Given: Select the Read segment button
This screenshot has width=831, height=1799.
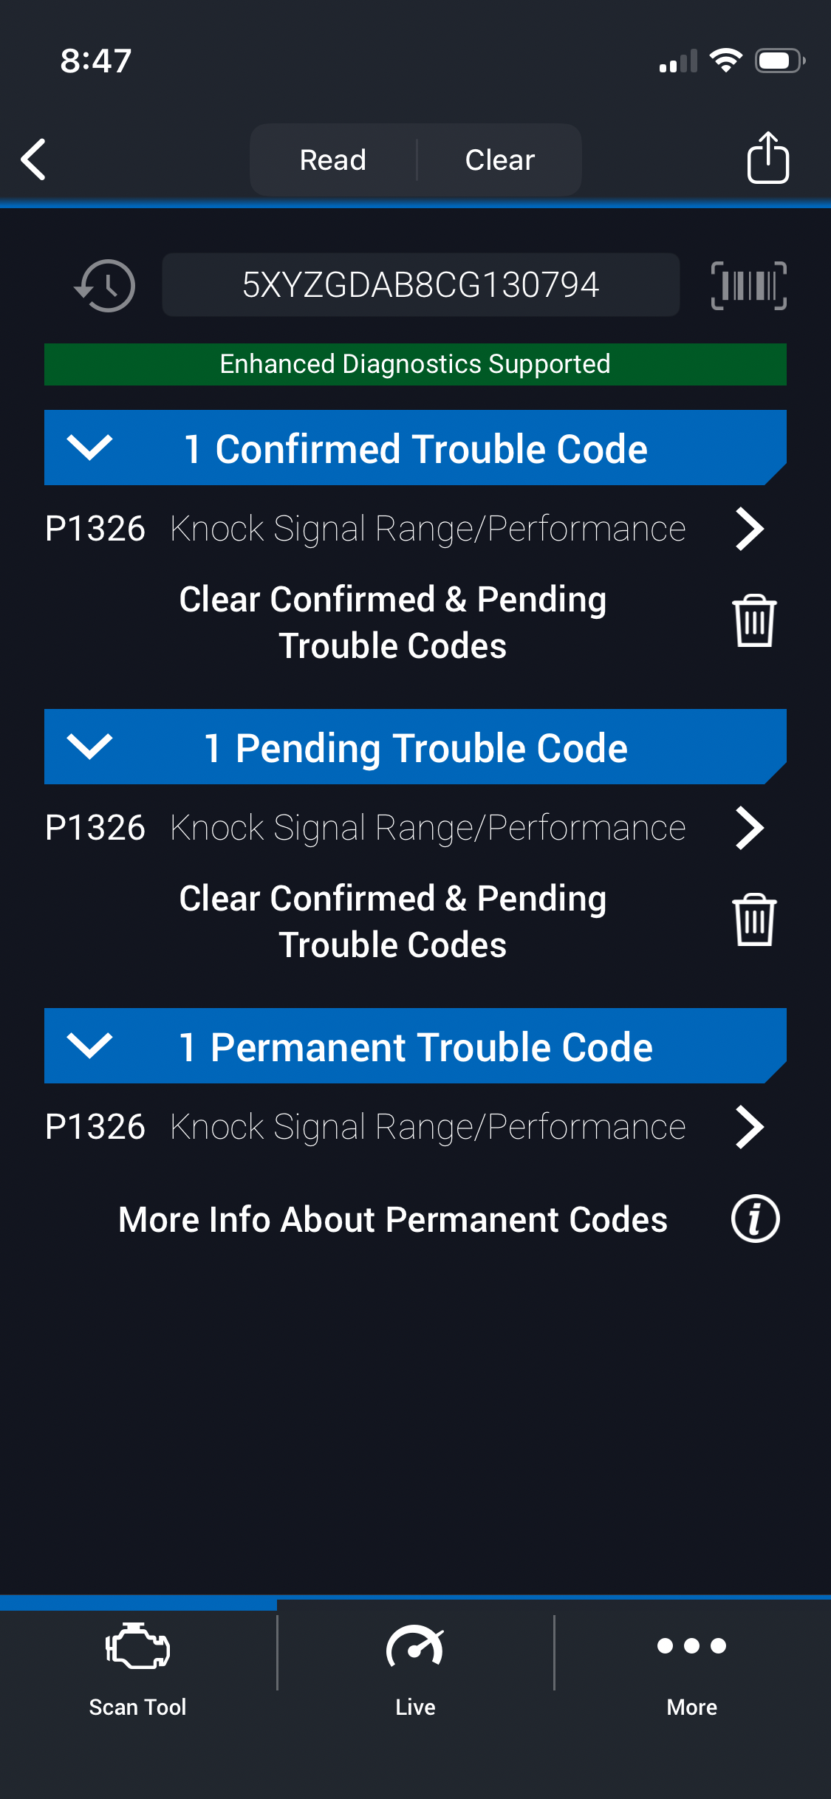Looking at the screenshot, I should (x=333, y=160).
